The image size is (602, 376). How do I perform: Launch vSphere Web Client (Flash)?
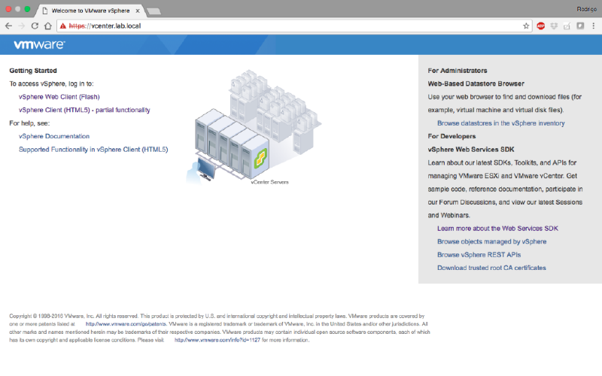click(59, 96)
